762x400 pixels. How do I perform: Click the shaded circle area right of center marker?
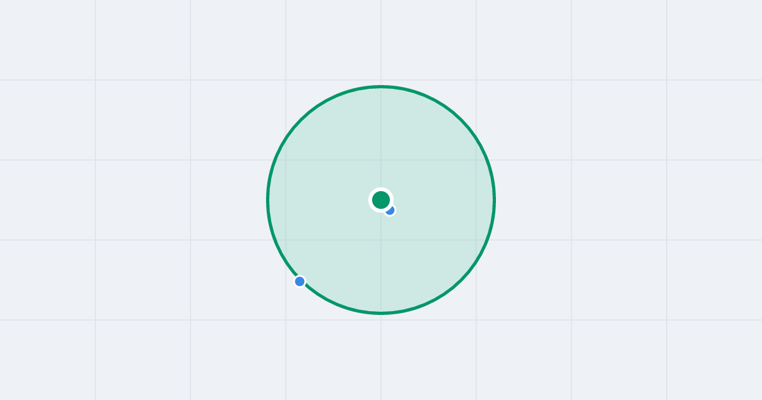(x=444, y=200)
